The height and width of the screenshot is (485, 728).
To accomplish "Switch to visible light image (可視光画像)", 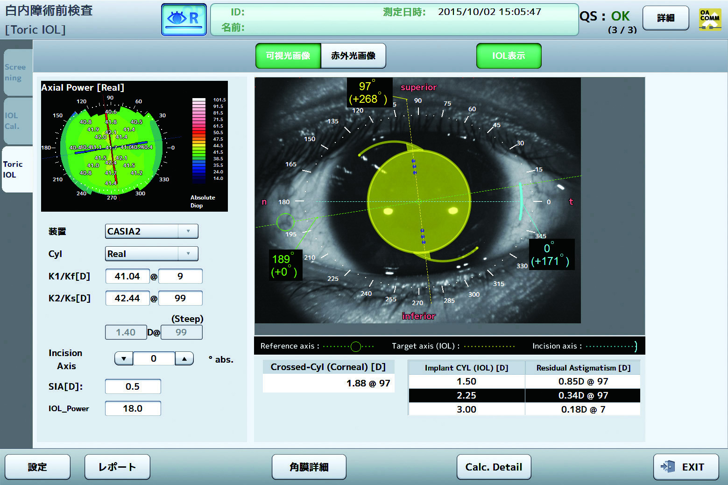I will point(288,56).
